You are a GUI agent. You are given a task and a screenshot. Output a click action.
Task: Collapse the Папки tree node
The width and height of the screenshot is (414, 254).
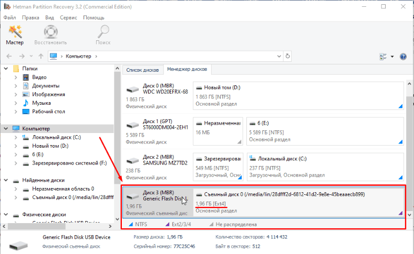tap(6, 69)
